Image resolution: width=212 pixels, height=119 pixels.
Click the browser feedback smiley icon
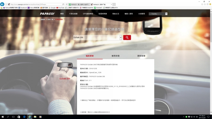pyautogui.click(x=210, y=4)
